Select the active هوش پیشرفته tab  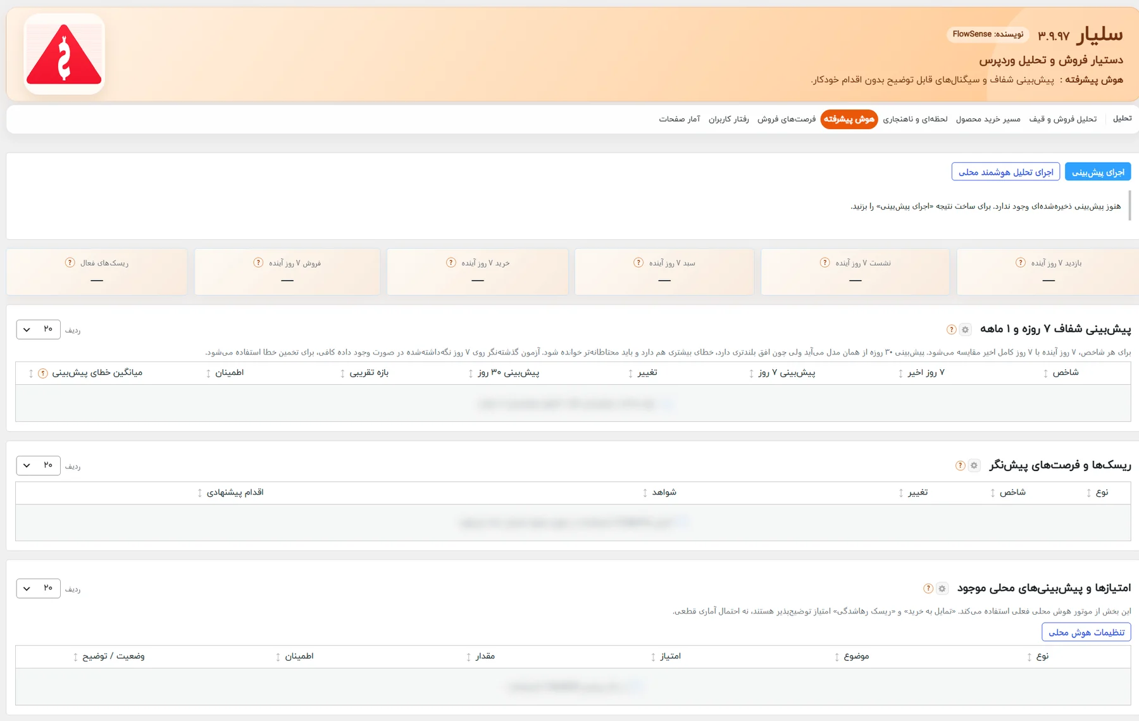849,119
